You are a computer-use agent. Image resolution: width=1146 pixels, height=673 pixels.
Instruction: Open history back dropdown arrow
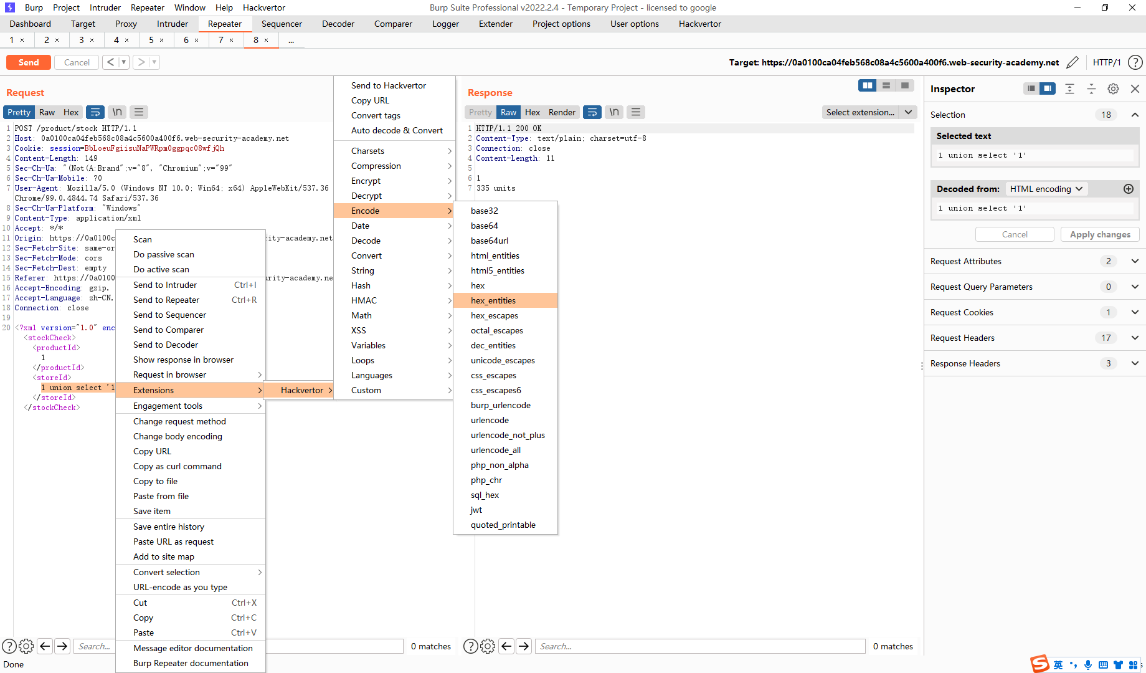124,62
